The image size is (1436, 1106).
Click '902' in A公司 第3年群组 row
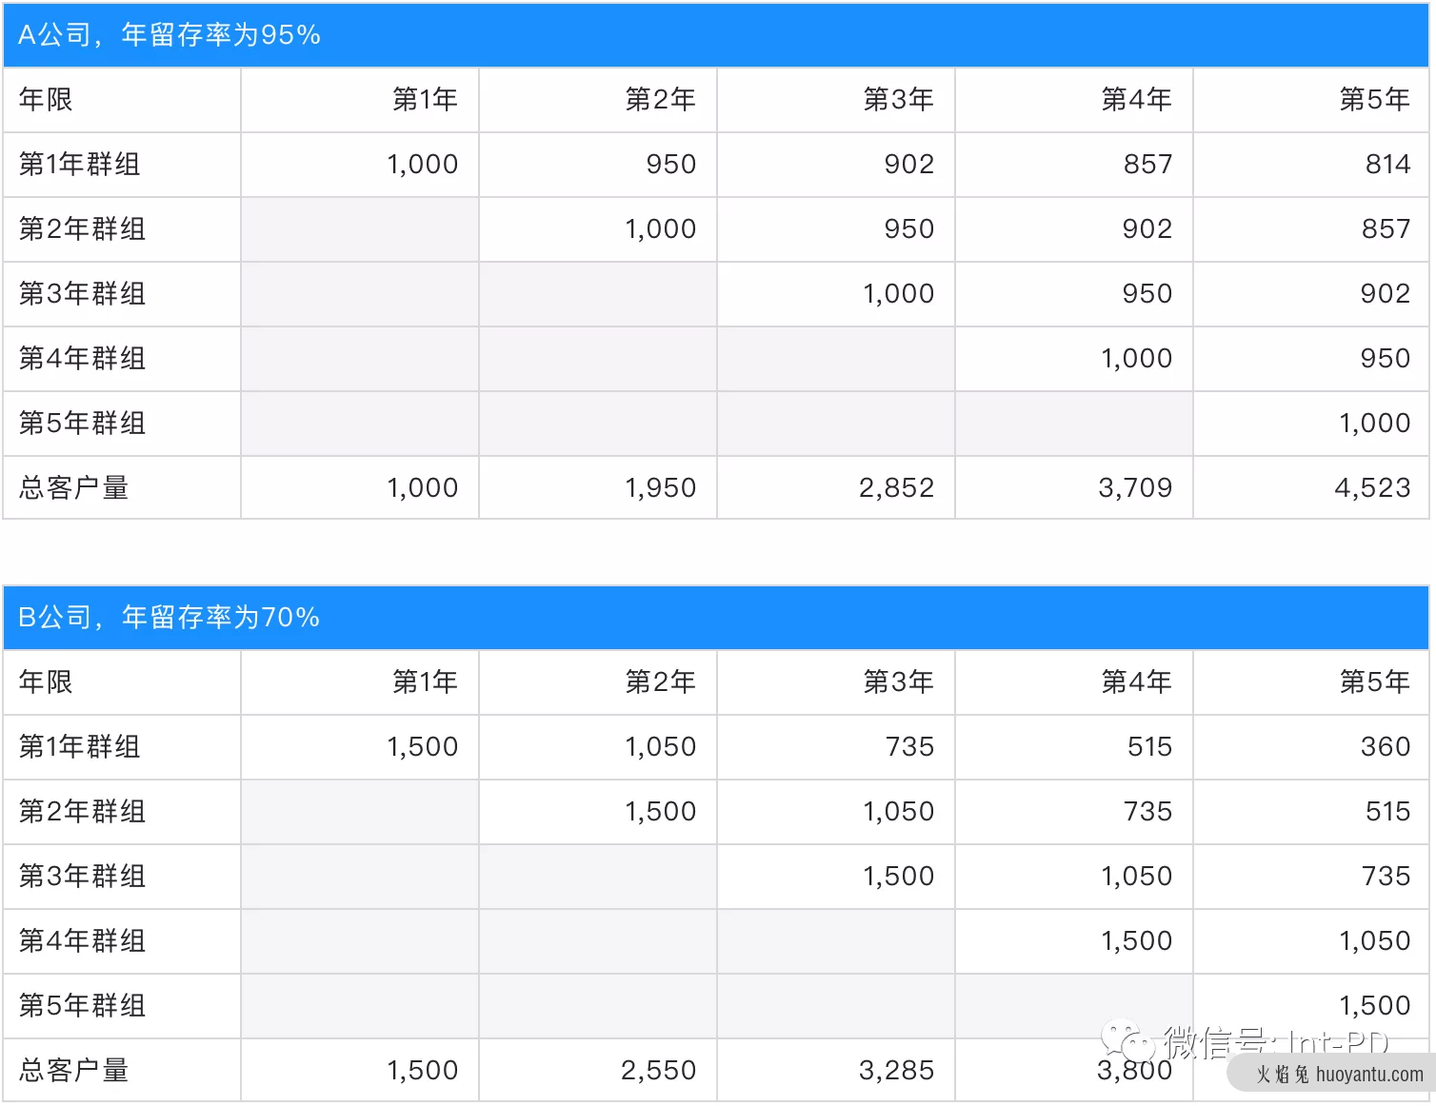tap(1386, 294)
